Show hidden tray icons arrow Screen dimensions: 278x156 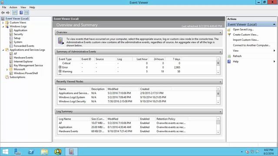pyautogui.click(x=242, y=152)
